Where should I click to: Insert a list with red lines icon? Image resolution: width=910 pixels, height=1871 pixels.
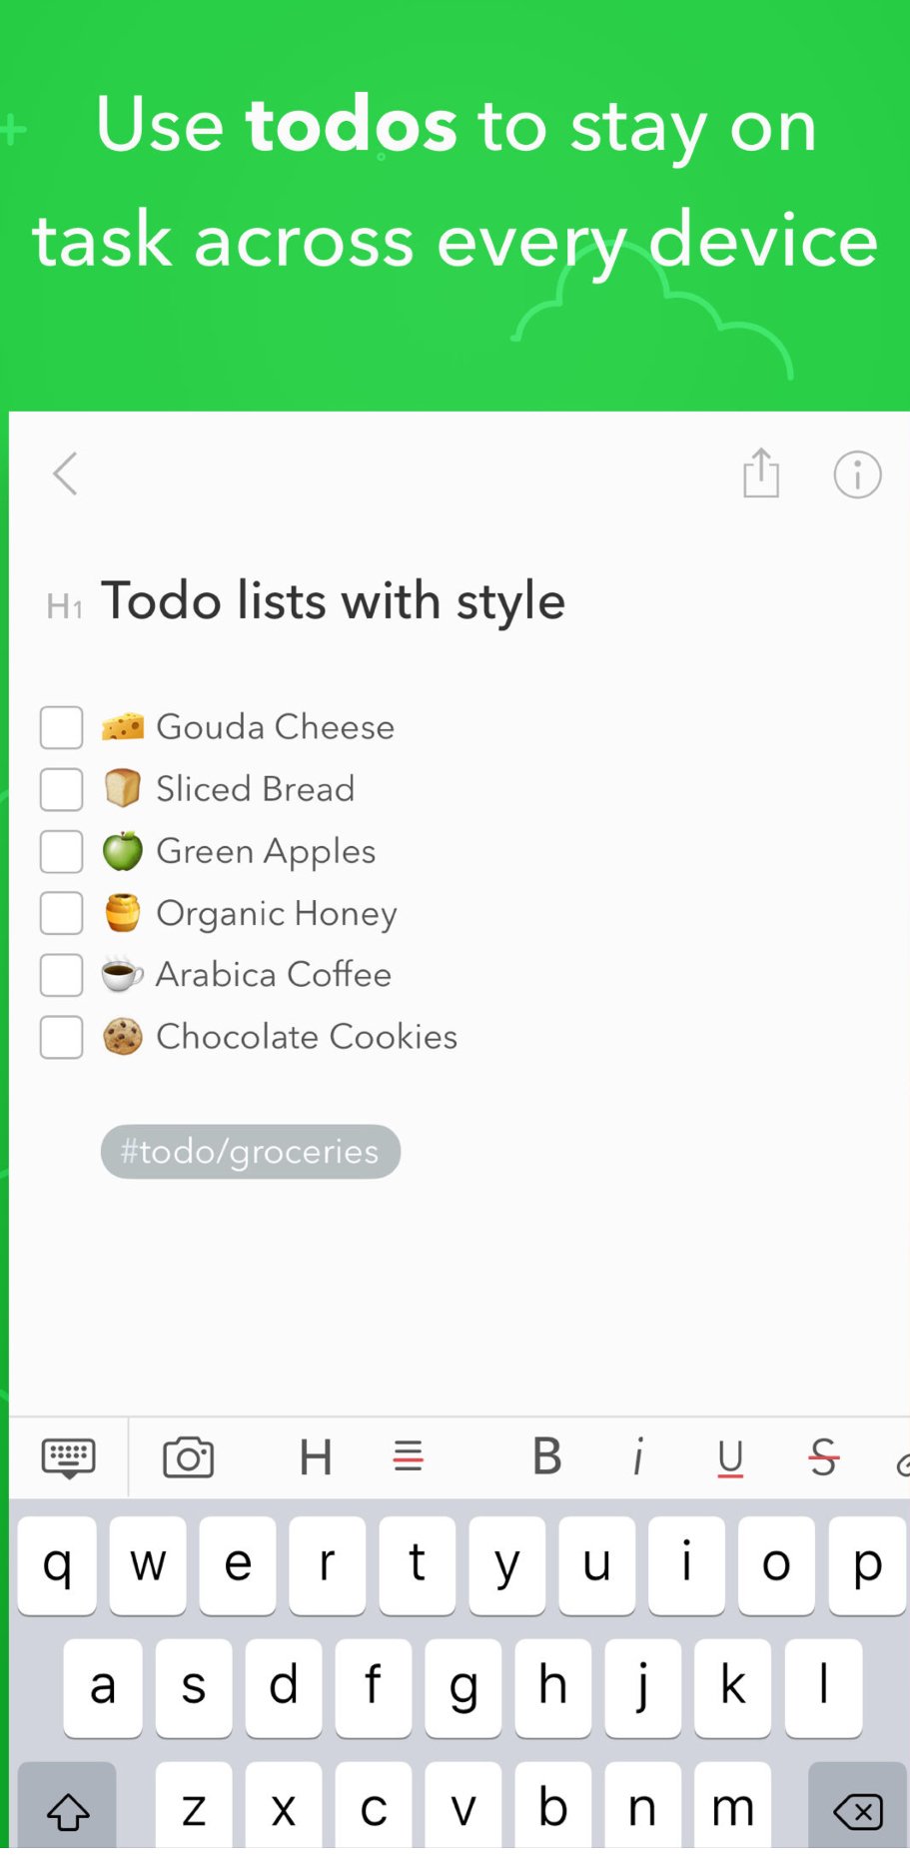click(408, 1456)
